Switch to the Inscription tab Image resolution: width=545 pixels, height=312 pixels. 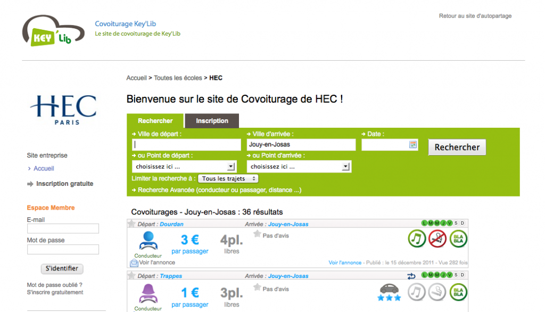click(x=212, y=121)
